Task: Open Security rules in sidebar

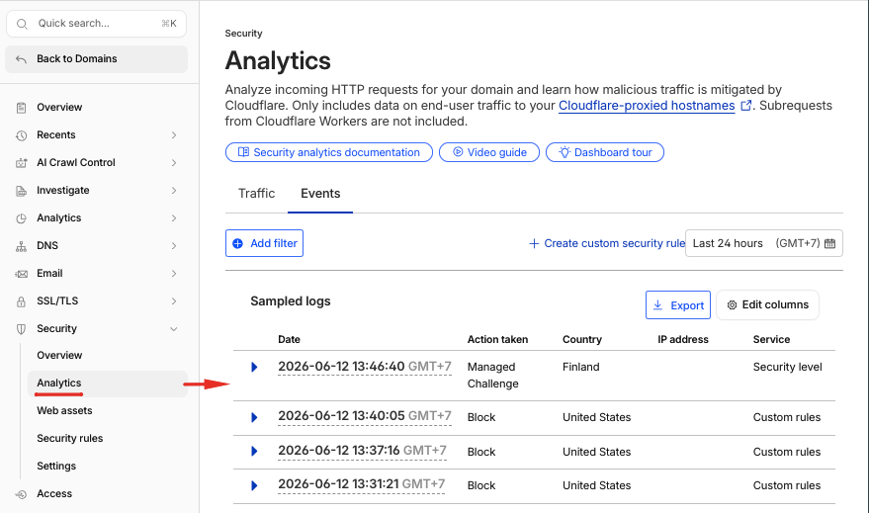Action: pyautogui.click(x=70, y=438)
